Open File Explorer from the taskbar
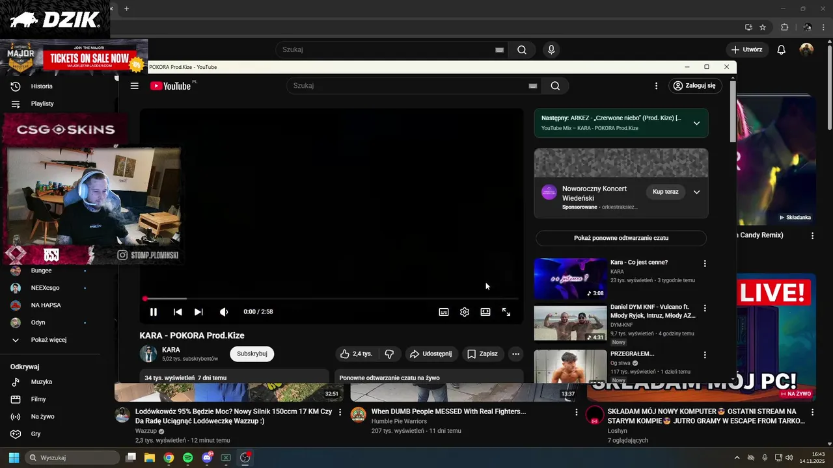This screenshot has width=833, height=468. (149, 458)
